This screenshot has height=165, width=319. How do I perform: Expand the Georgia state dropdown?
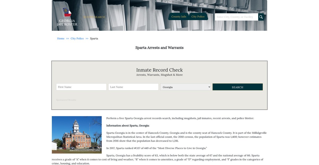186,87
